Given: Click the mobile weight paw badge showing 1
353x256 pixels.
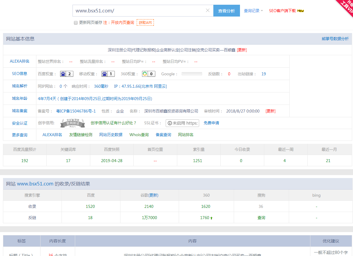Looking at the screenshot, I should 108,74.
